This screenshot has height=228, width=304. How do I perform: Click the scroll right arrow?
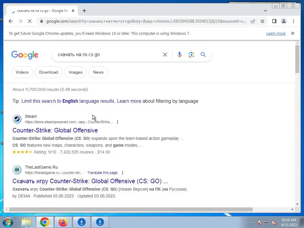pyautogui.click(x=292, y=209)
